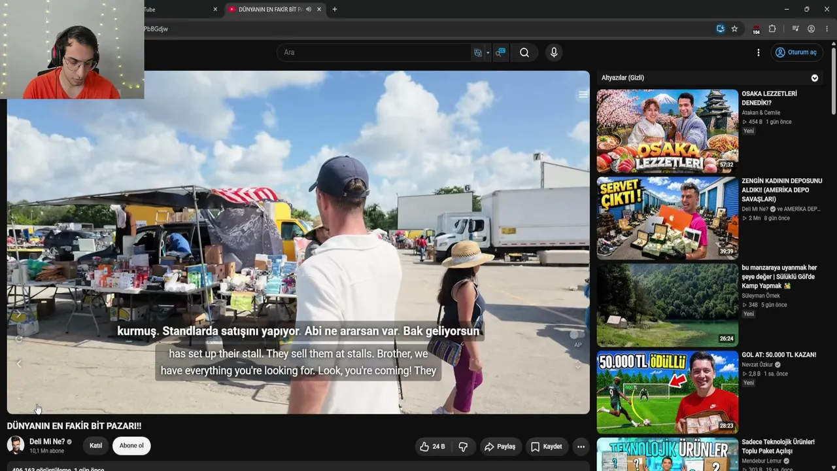Open Nevzat Özkur channel name
Image resolution: width=837 pixels, height=471 pixels.
[x=759, y=364]
